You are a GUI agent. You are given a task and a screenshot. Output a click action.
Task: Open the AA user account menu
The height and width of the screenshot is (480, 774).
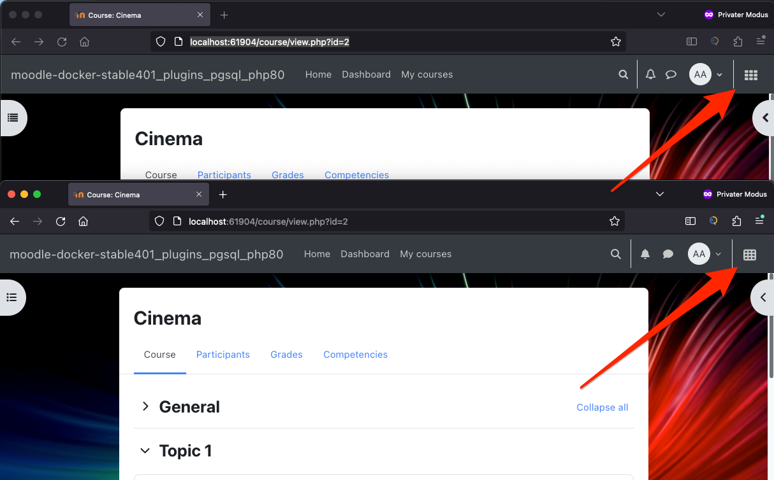(699, 254)
